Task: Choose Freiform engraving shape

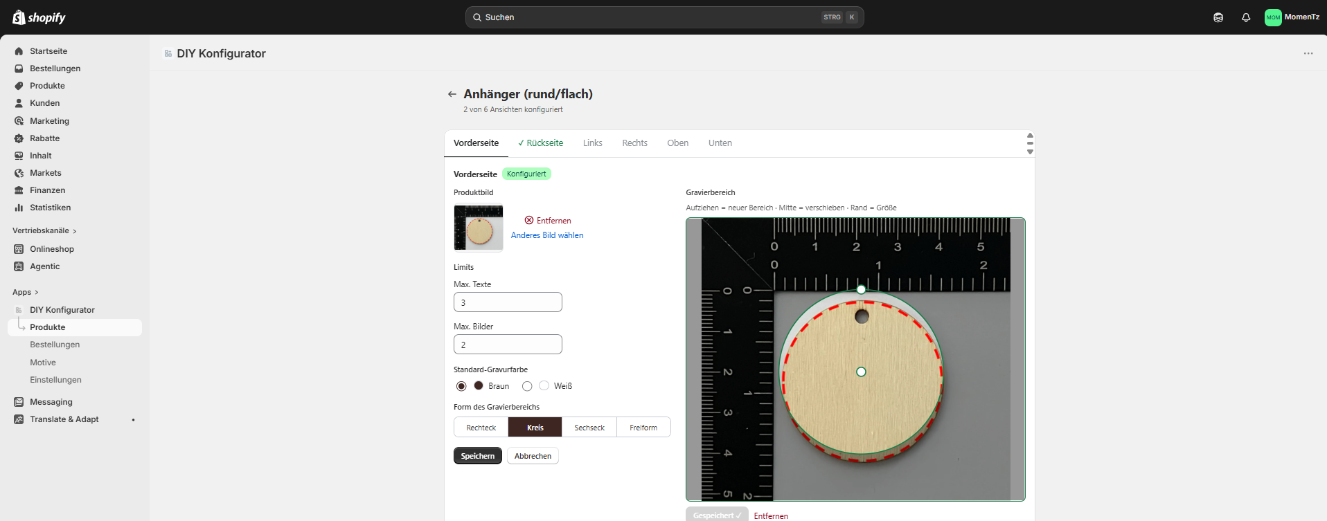Action: click(643, 428)
